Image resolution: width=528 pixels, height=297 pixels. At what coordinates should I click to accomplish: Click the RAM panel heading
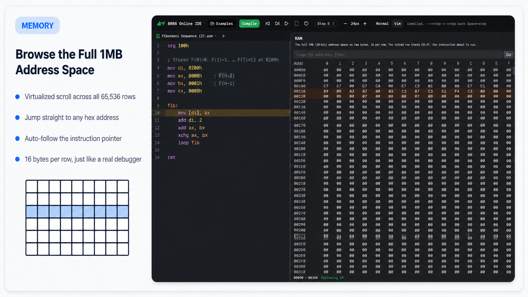coord(298,39)
